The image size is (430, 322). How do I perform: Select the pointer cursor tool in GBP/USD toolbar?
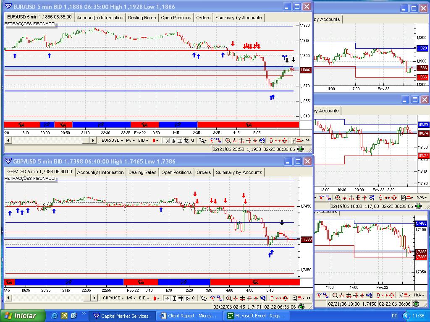point(203,298)
